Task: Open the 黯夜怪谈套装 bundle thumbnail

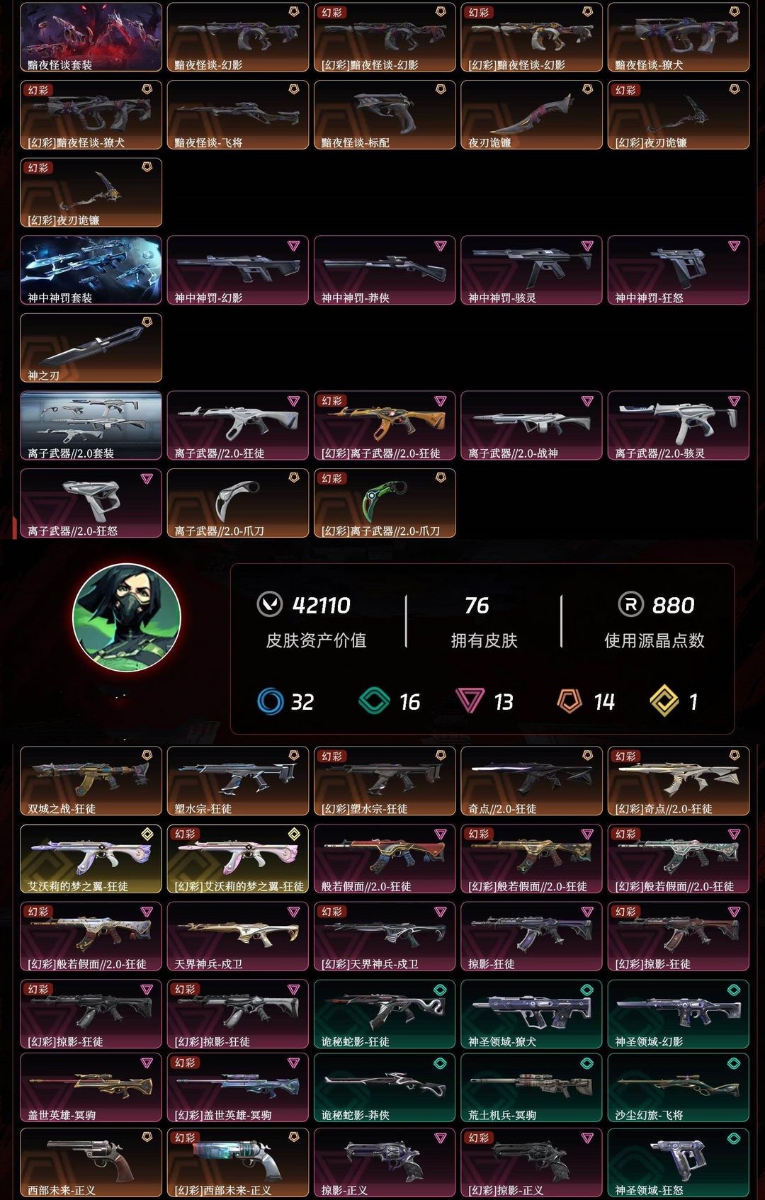Action: 91,37
